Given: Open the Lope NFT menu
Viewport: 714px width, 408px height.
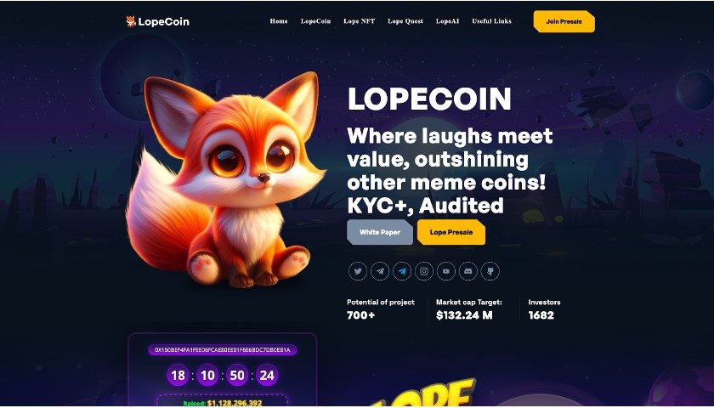Looking at the screenshot, I should pyautogui.click(x=360, y=21).
